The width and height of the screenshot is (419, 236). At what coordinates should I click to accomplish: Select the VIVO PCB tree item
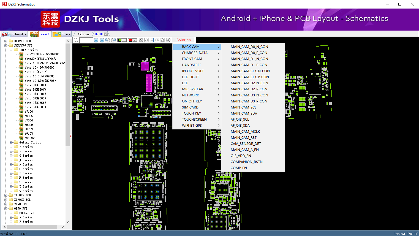[21, 204]
